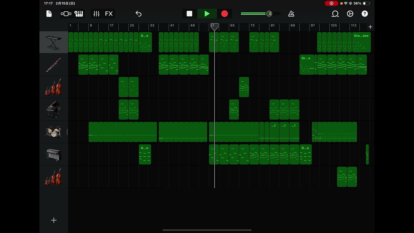Toggle the track controls mixer button
Image resolution: width=414 pixels, height=233 pixels.
click(x=96, y=14)
